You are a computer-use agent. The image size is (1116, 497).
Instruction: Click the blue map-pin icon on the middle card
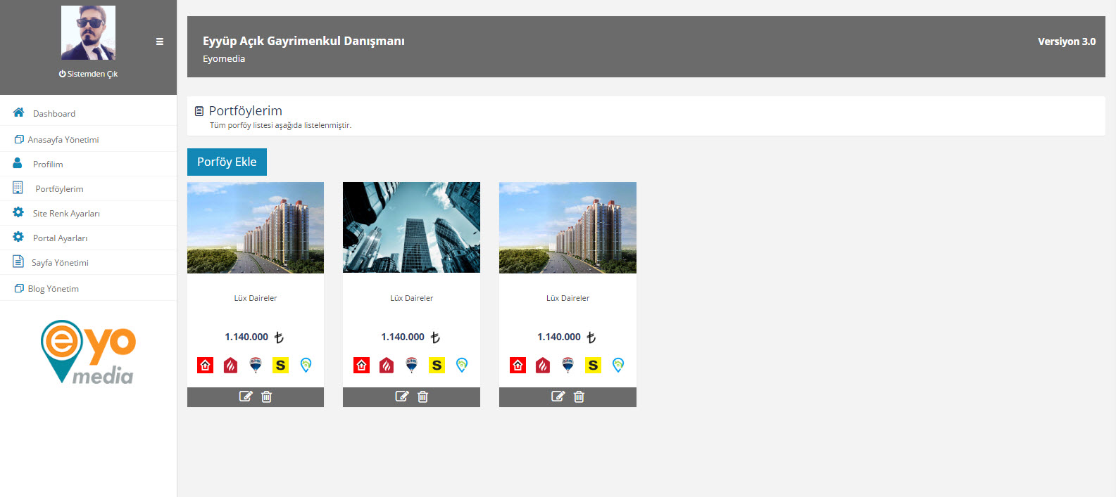(462, 365)
